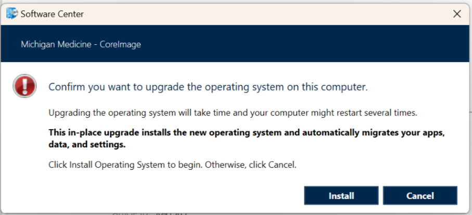472x215 pixels.
Task: Click the Software Center title bar icon
Action: [11, 14]
